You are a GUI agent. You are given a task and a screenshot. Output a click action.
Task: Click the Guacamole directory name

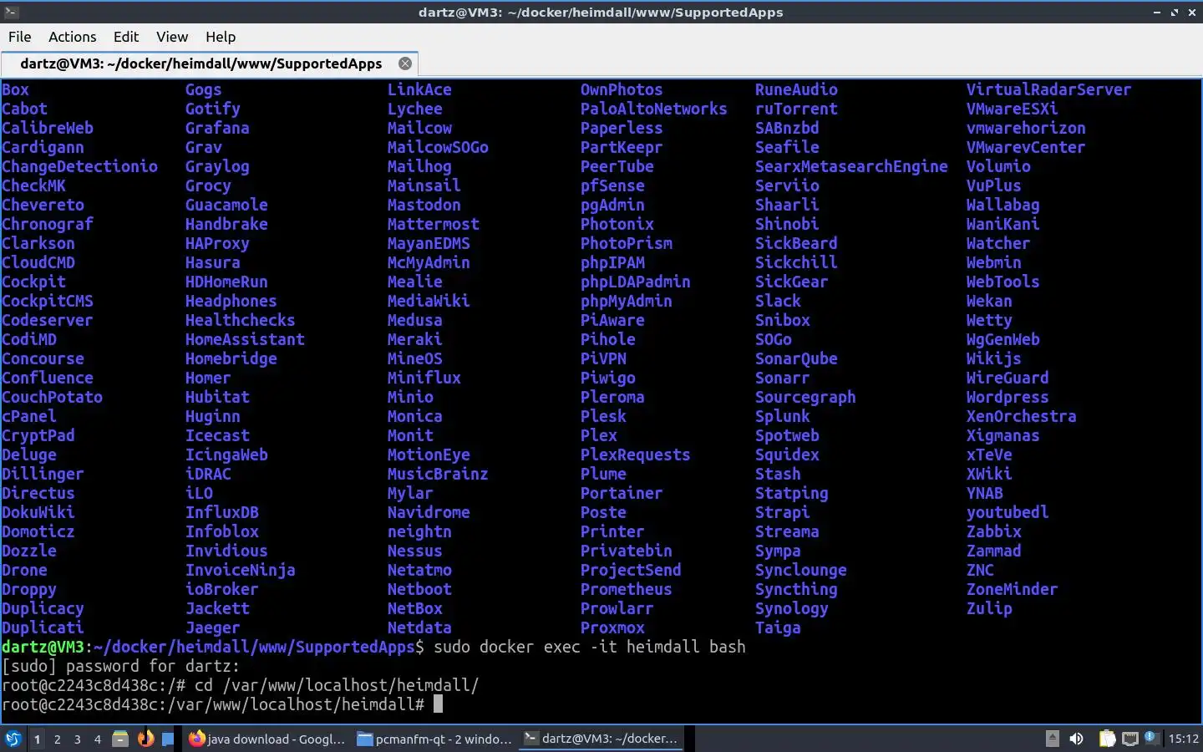point(226,205)
